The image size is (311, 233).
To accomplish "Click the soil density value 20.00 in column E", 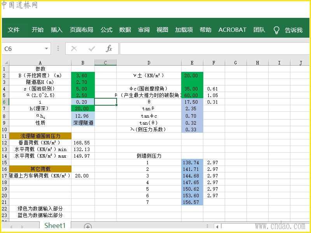I will [192, 75].
